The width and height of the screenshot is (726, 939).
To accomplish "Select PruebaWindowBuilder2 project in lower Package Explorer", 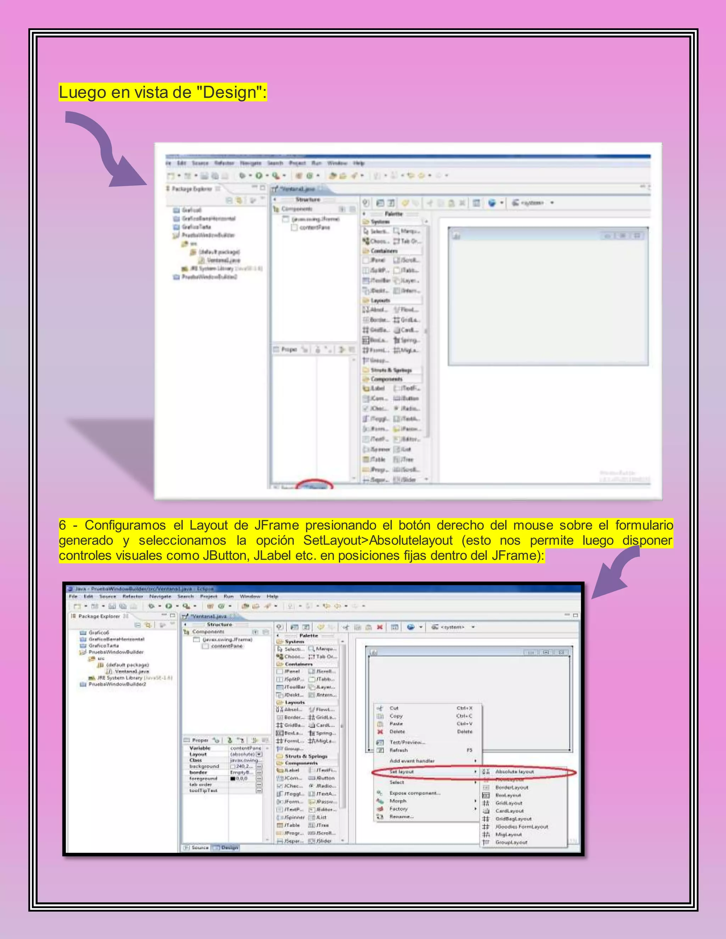I will click(113, 684).
